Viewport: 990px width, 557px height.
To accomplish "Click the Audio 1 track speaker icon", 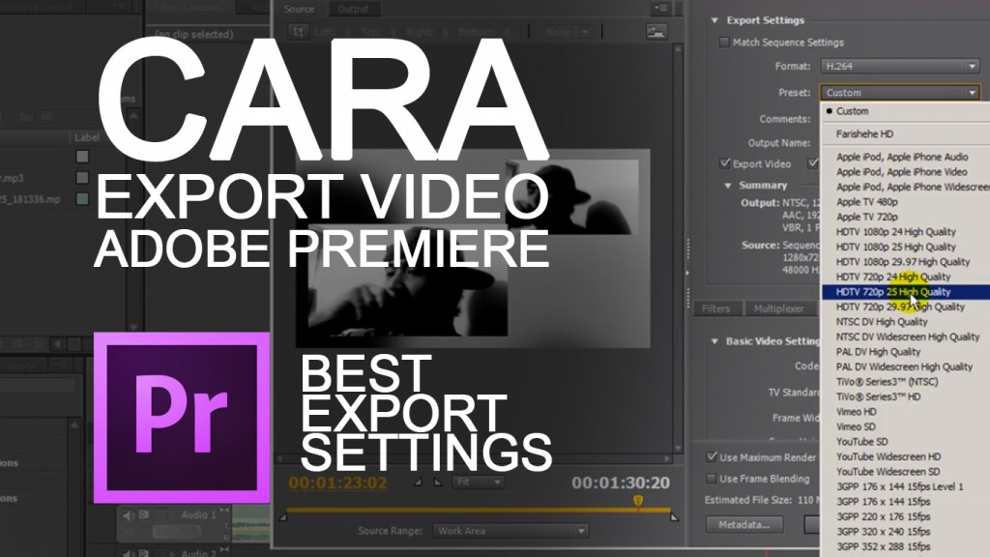I will point(129,515).
